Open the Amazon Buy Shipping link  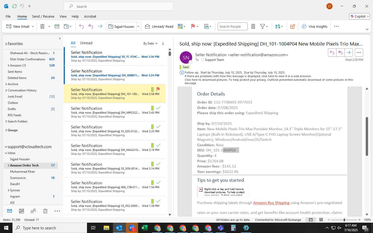click(271, 203)
